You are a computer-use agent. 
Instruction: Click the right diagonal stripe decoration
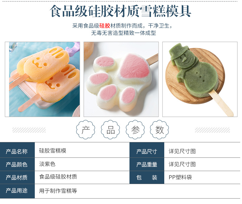(x=212, y=130)
